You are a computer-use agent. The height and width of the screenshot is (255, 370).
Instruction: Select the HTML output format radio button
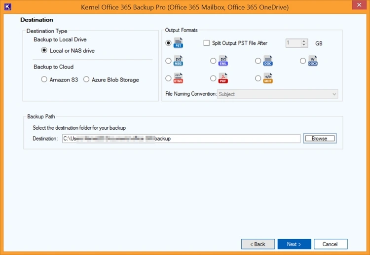[x=168, y=78]
